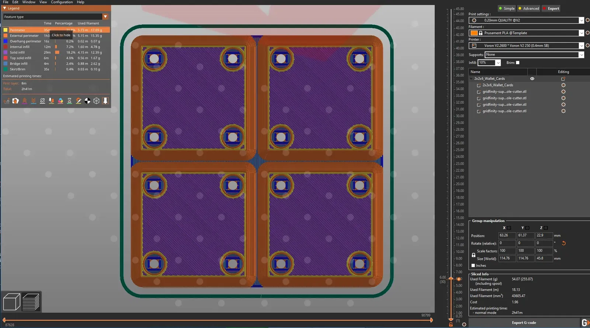Viewport: 590px width, 328px height.
Task: Check the Inches checkbox
Action: click(473, 266)
